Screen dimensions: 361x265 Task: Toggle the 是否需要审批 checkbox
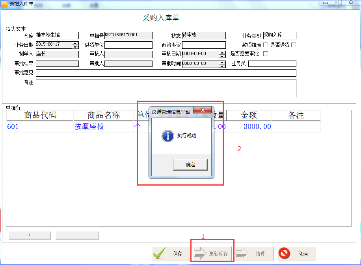265,53
